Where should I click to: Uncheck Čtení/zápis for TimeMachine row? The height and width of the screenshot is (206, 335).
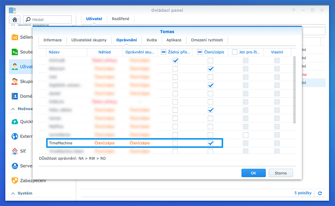tap(210, 143)
